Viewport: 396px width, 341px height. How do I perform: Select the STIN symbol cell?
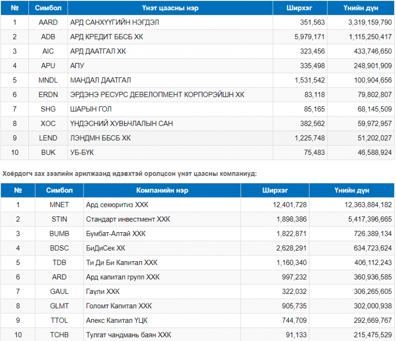(x=60, y=219)
